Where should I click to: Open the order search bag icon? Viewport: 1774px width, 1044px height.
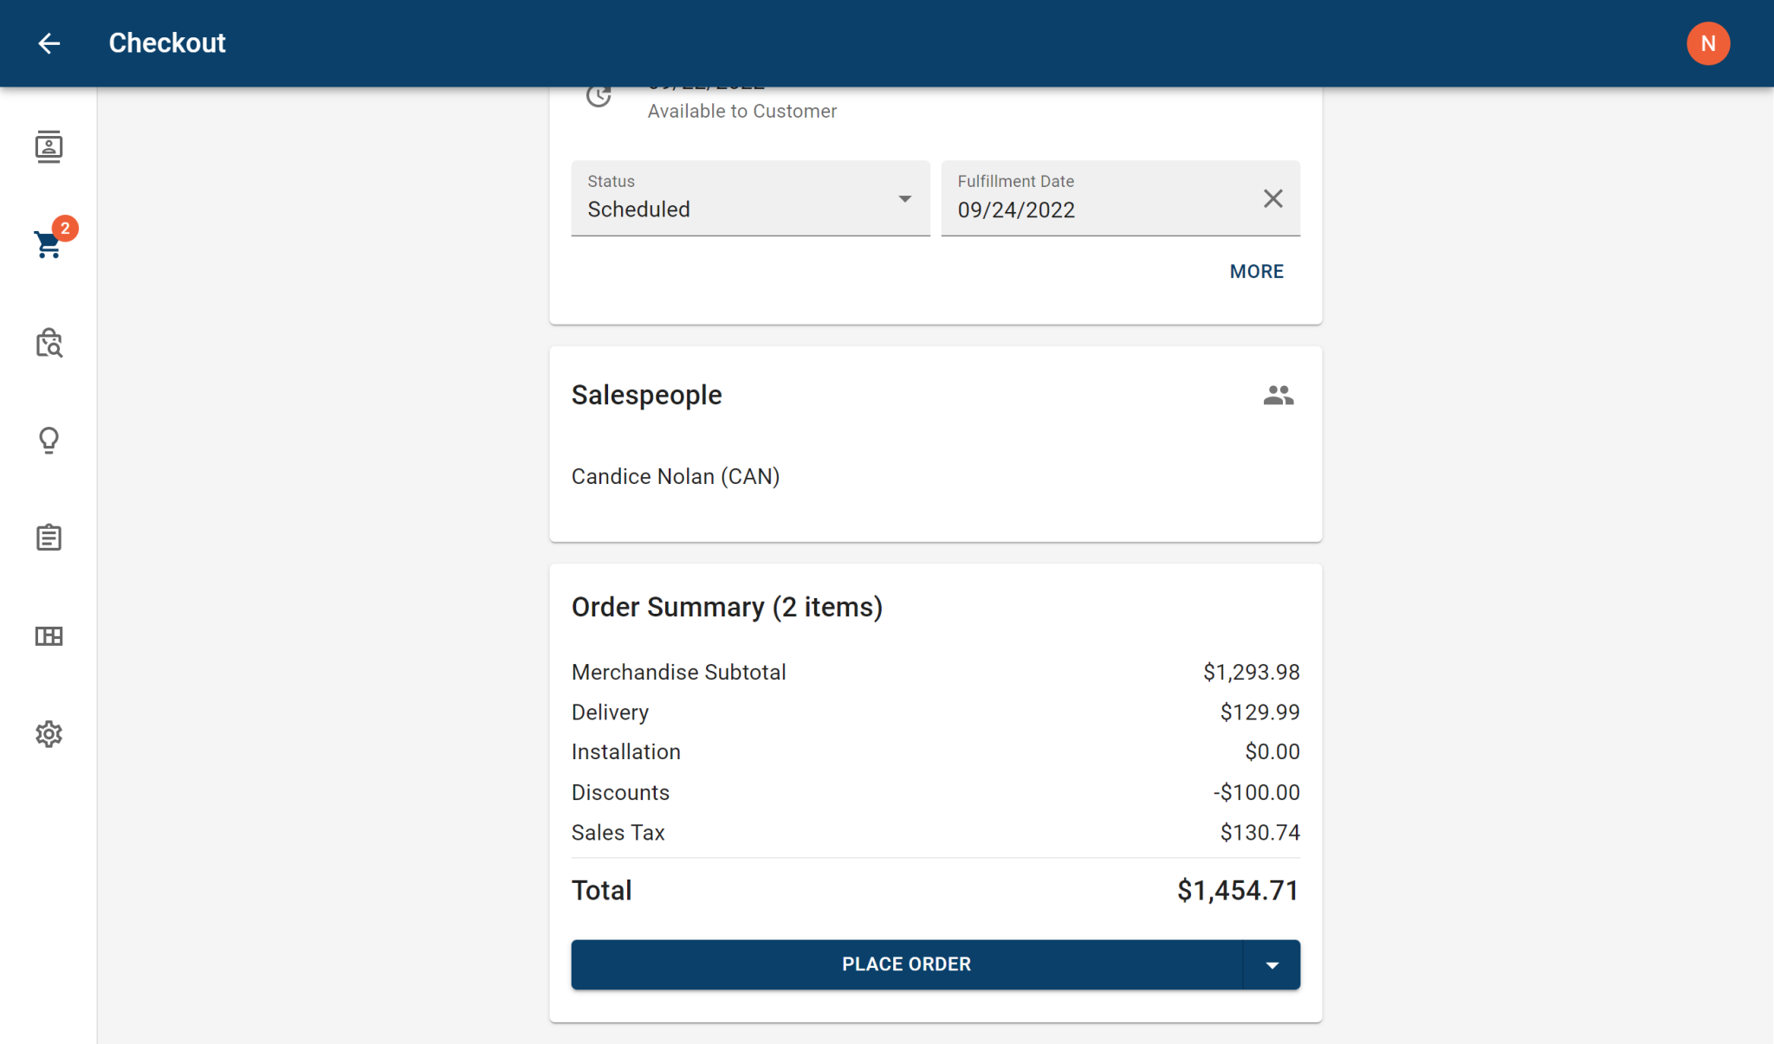(x=49, y=343)
